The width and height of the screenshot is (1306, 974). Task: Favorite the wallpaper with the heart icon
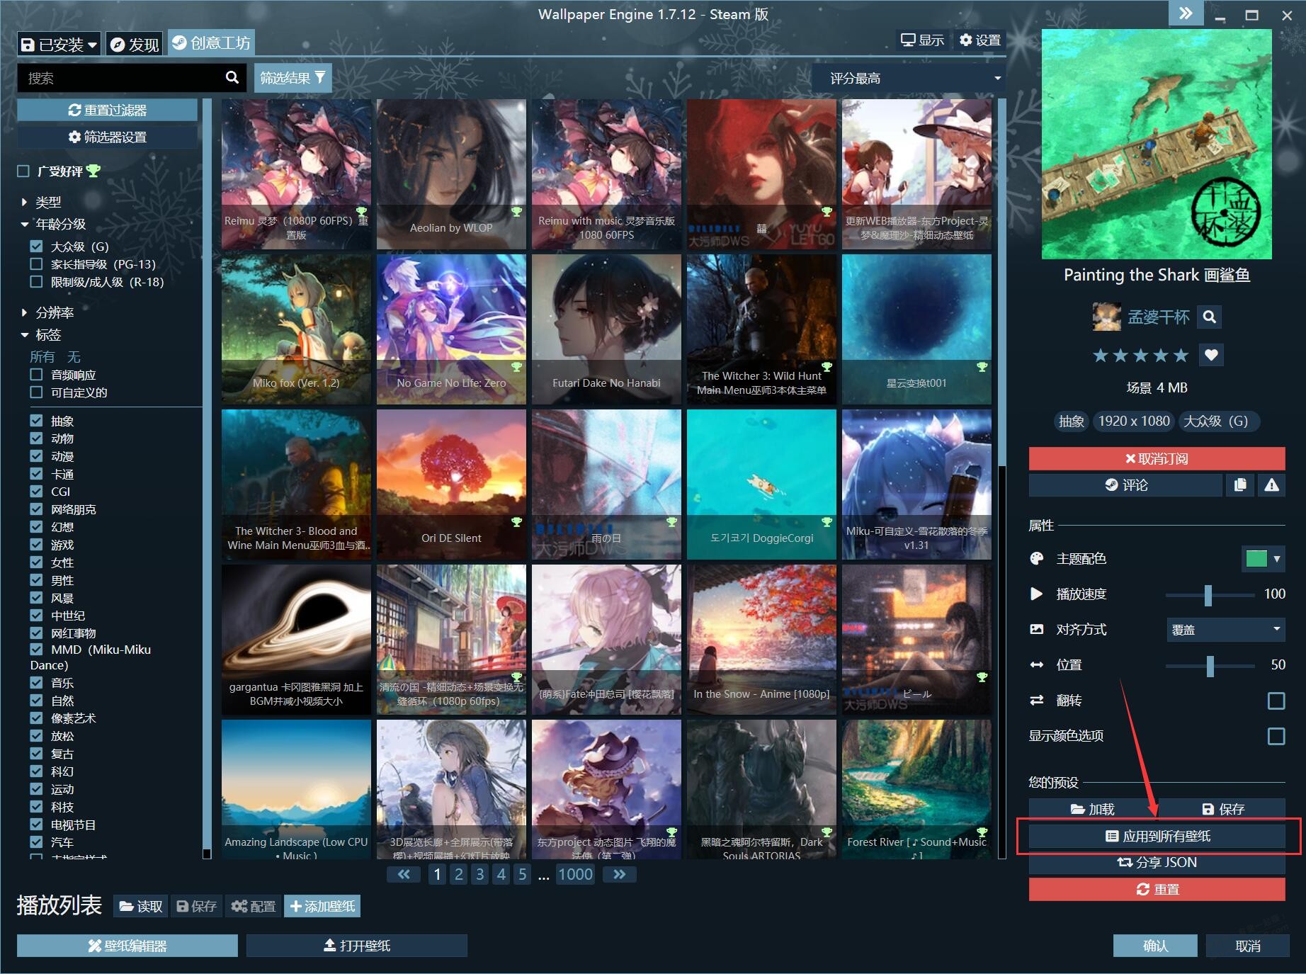click(1211, 355)
